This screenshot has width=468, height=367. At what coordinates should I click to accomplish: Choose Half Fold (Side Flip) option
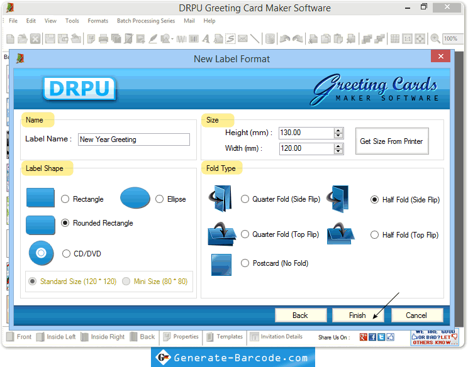[374, 199]
